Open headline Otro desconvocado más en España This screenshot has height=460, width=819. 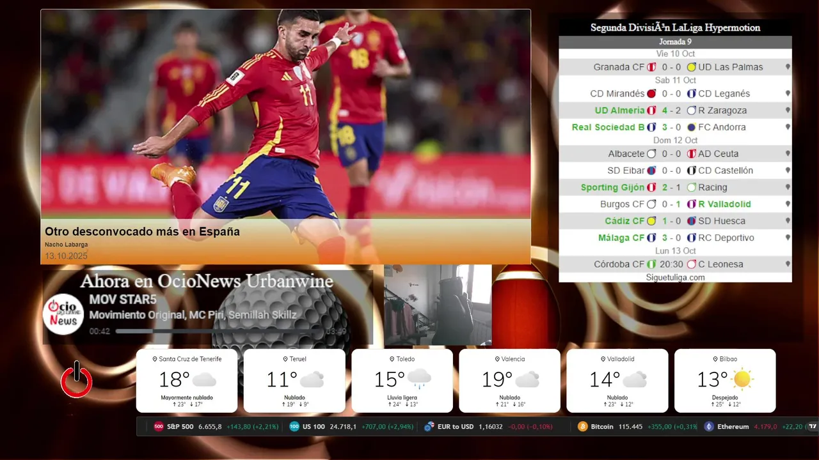(142, 231)
